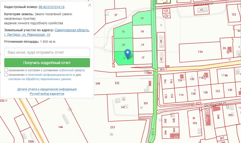Select parcel 233 on map
Screen dimensions: 241x143
point(112,127)
